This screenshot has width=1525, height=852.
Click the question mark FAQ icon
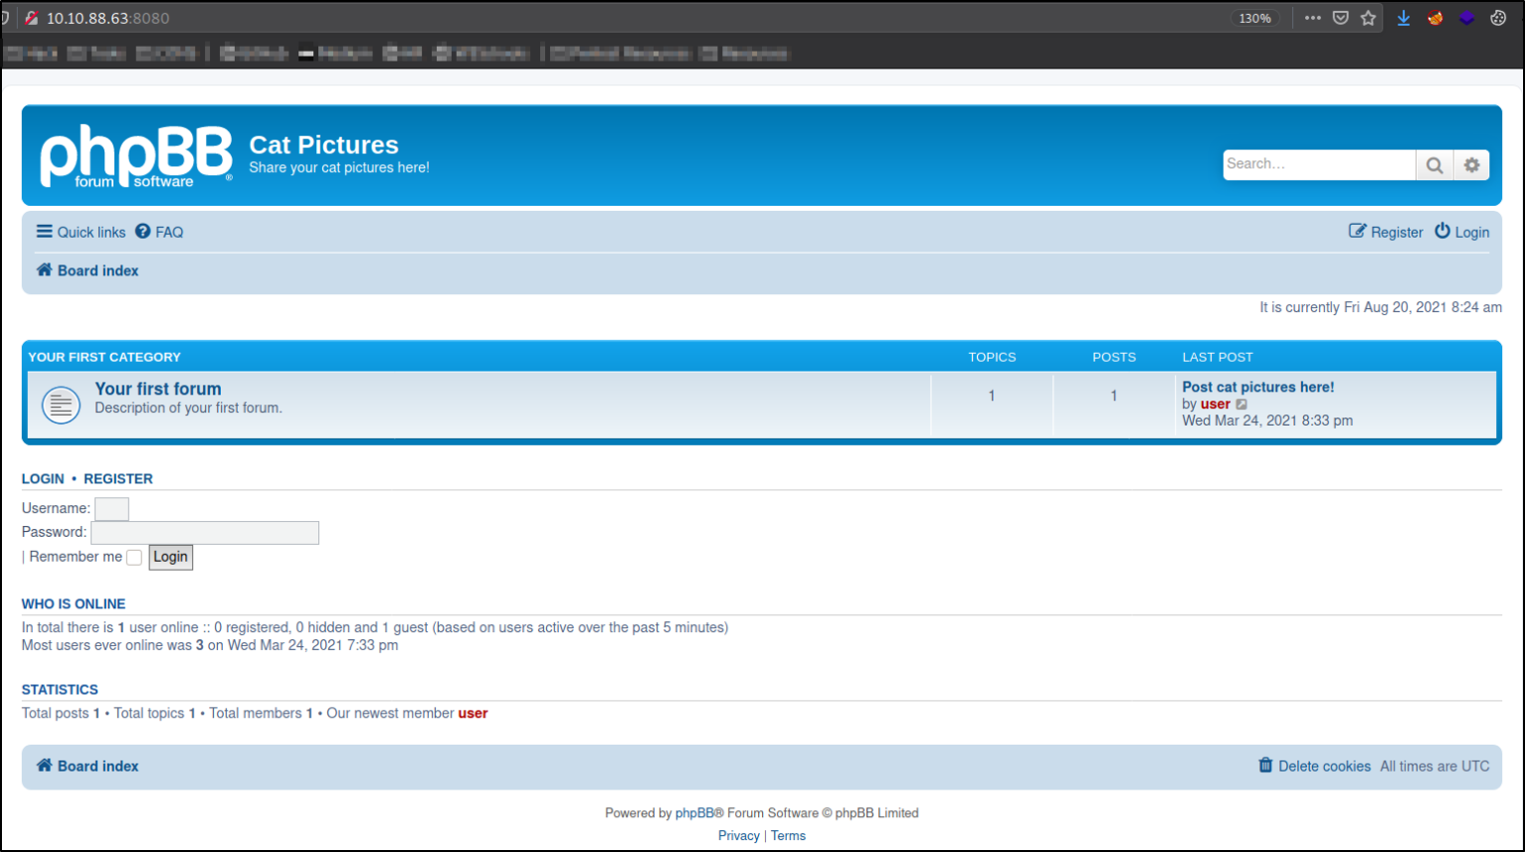(143, 232)
